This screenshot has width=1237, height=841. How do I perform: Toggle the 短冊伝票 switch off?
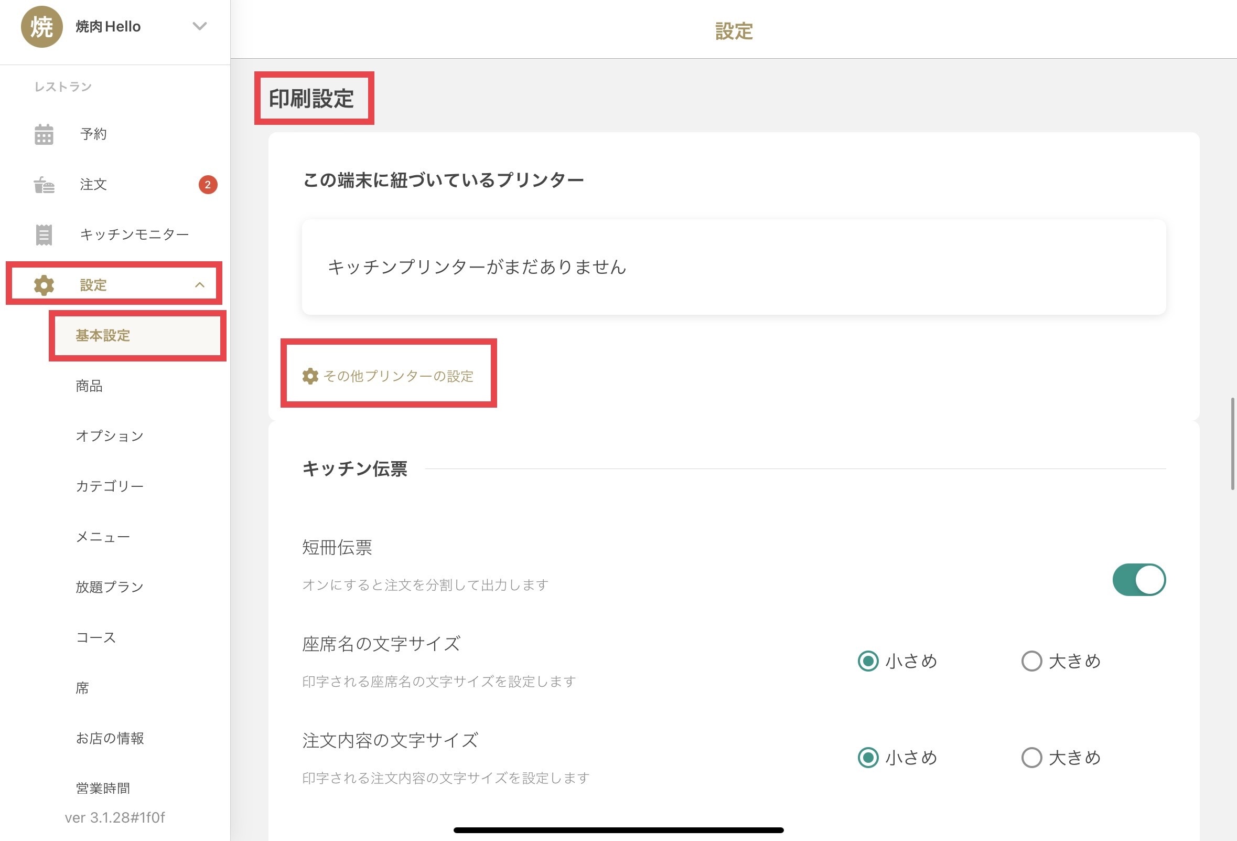(x=1138, y=580)
